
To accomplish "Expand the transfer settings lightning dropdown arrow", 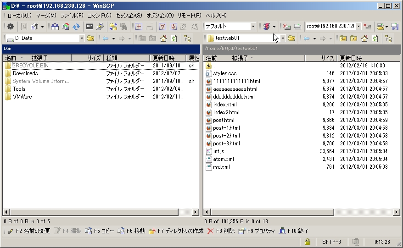I will (x=274, y=27).
